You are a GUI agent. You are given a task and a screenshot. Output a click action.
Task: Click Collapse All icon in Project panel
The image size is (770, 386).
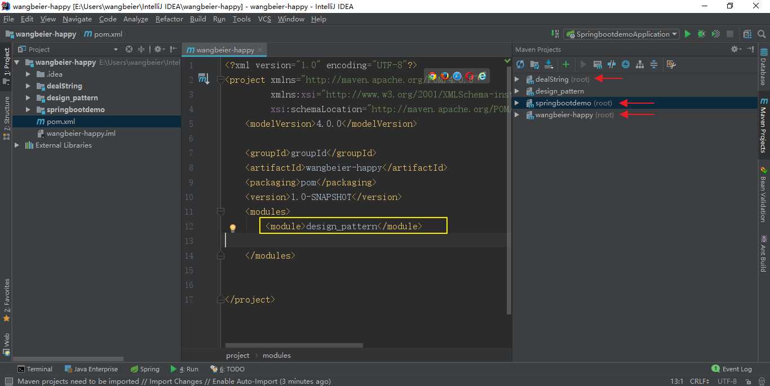pos(141,49)
